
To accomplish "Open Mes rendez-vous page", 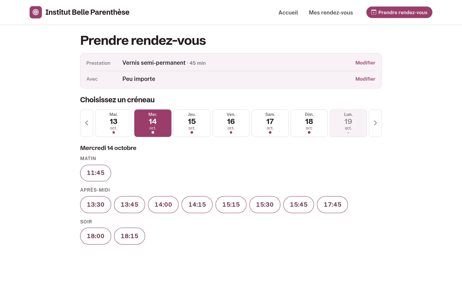I will pyautogui.click(x=331, y=12).
